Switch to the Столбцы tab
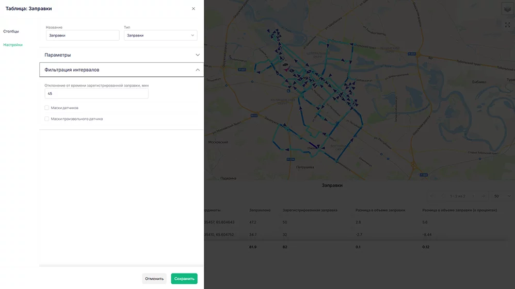The height and width of the screenshot is (289, 515). [11, 31]
